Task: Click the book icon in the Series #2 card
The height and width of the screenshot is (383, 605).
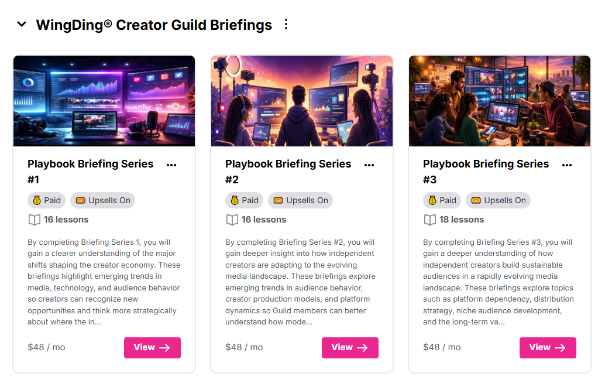Action: pos(232,220)
